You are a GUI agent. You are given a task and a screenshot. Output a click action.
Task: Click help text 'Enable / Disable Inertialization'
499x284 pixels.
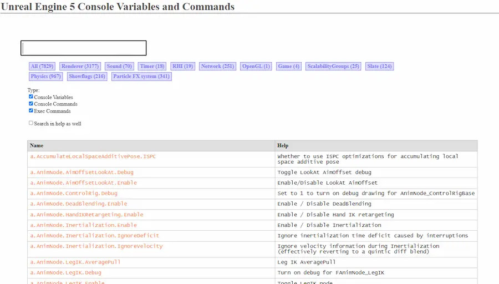click(329, 225)
